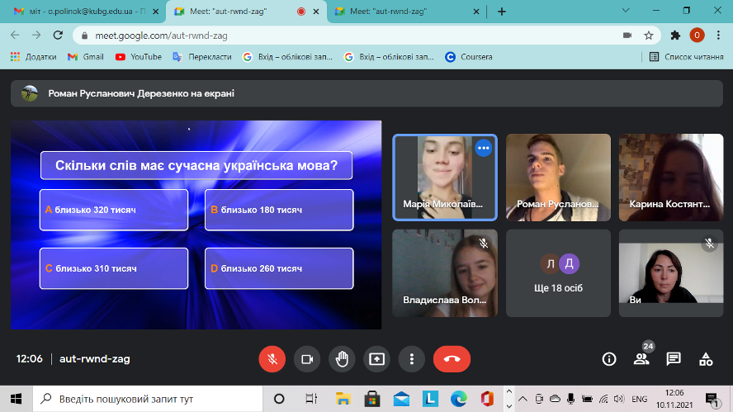This screenshot has width=733, height=412.
Task: Open Chrome extensions puzzle icon
Action: pyautogui.click(x=675, y=36)
